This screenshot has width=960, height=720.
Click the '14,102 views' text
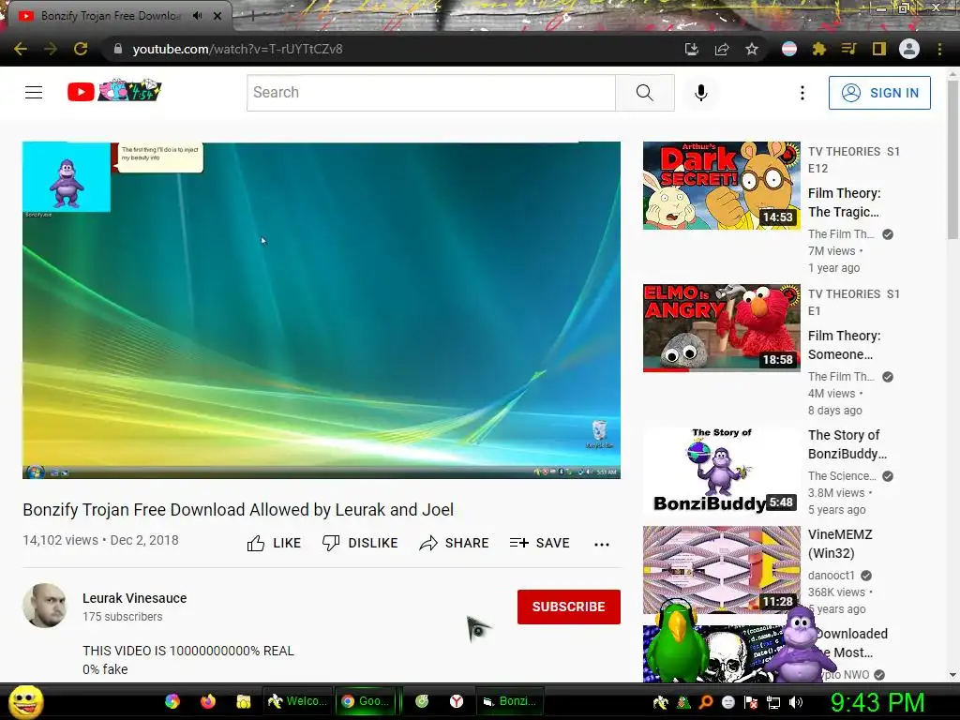click(x=61, y=540)
